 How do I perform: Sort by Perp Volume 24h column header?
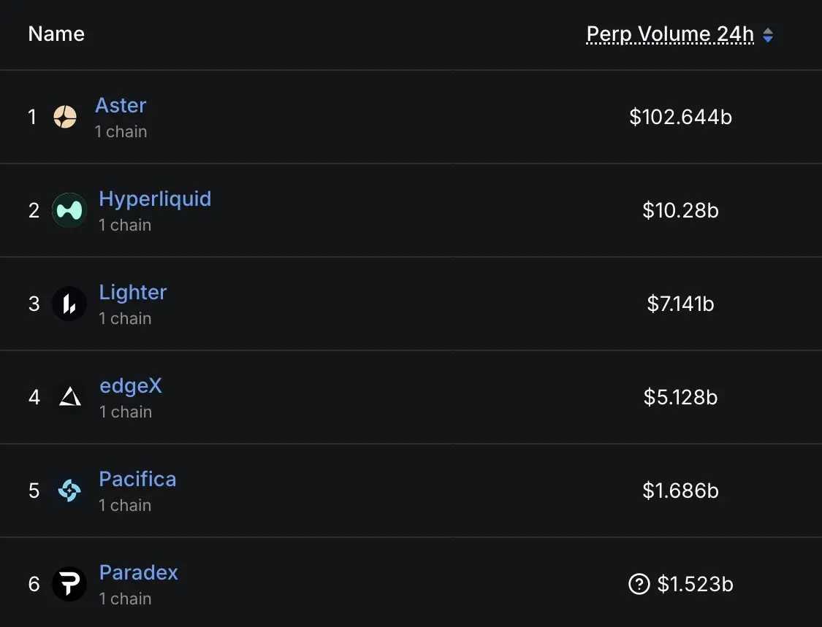[670, 34]
